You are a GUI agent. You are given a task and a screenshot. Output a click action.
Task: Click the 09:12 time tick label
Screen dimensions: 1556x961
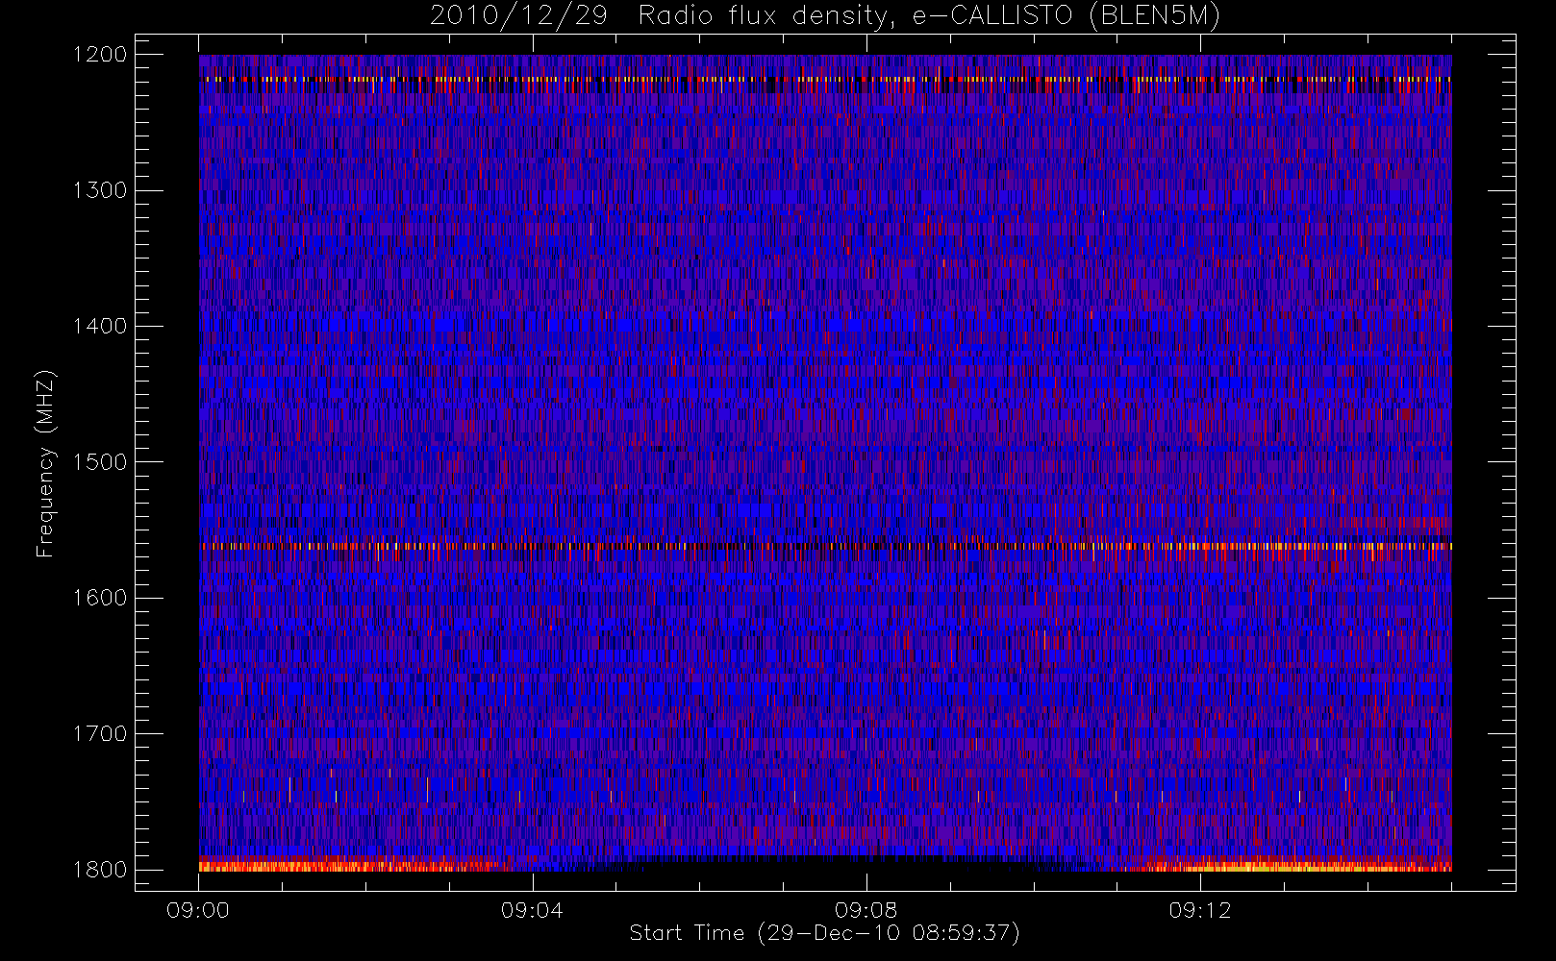(x=1199, y=910)
